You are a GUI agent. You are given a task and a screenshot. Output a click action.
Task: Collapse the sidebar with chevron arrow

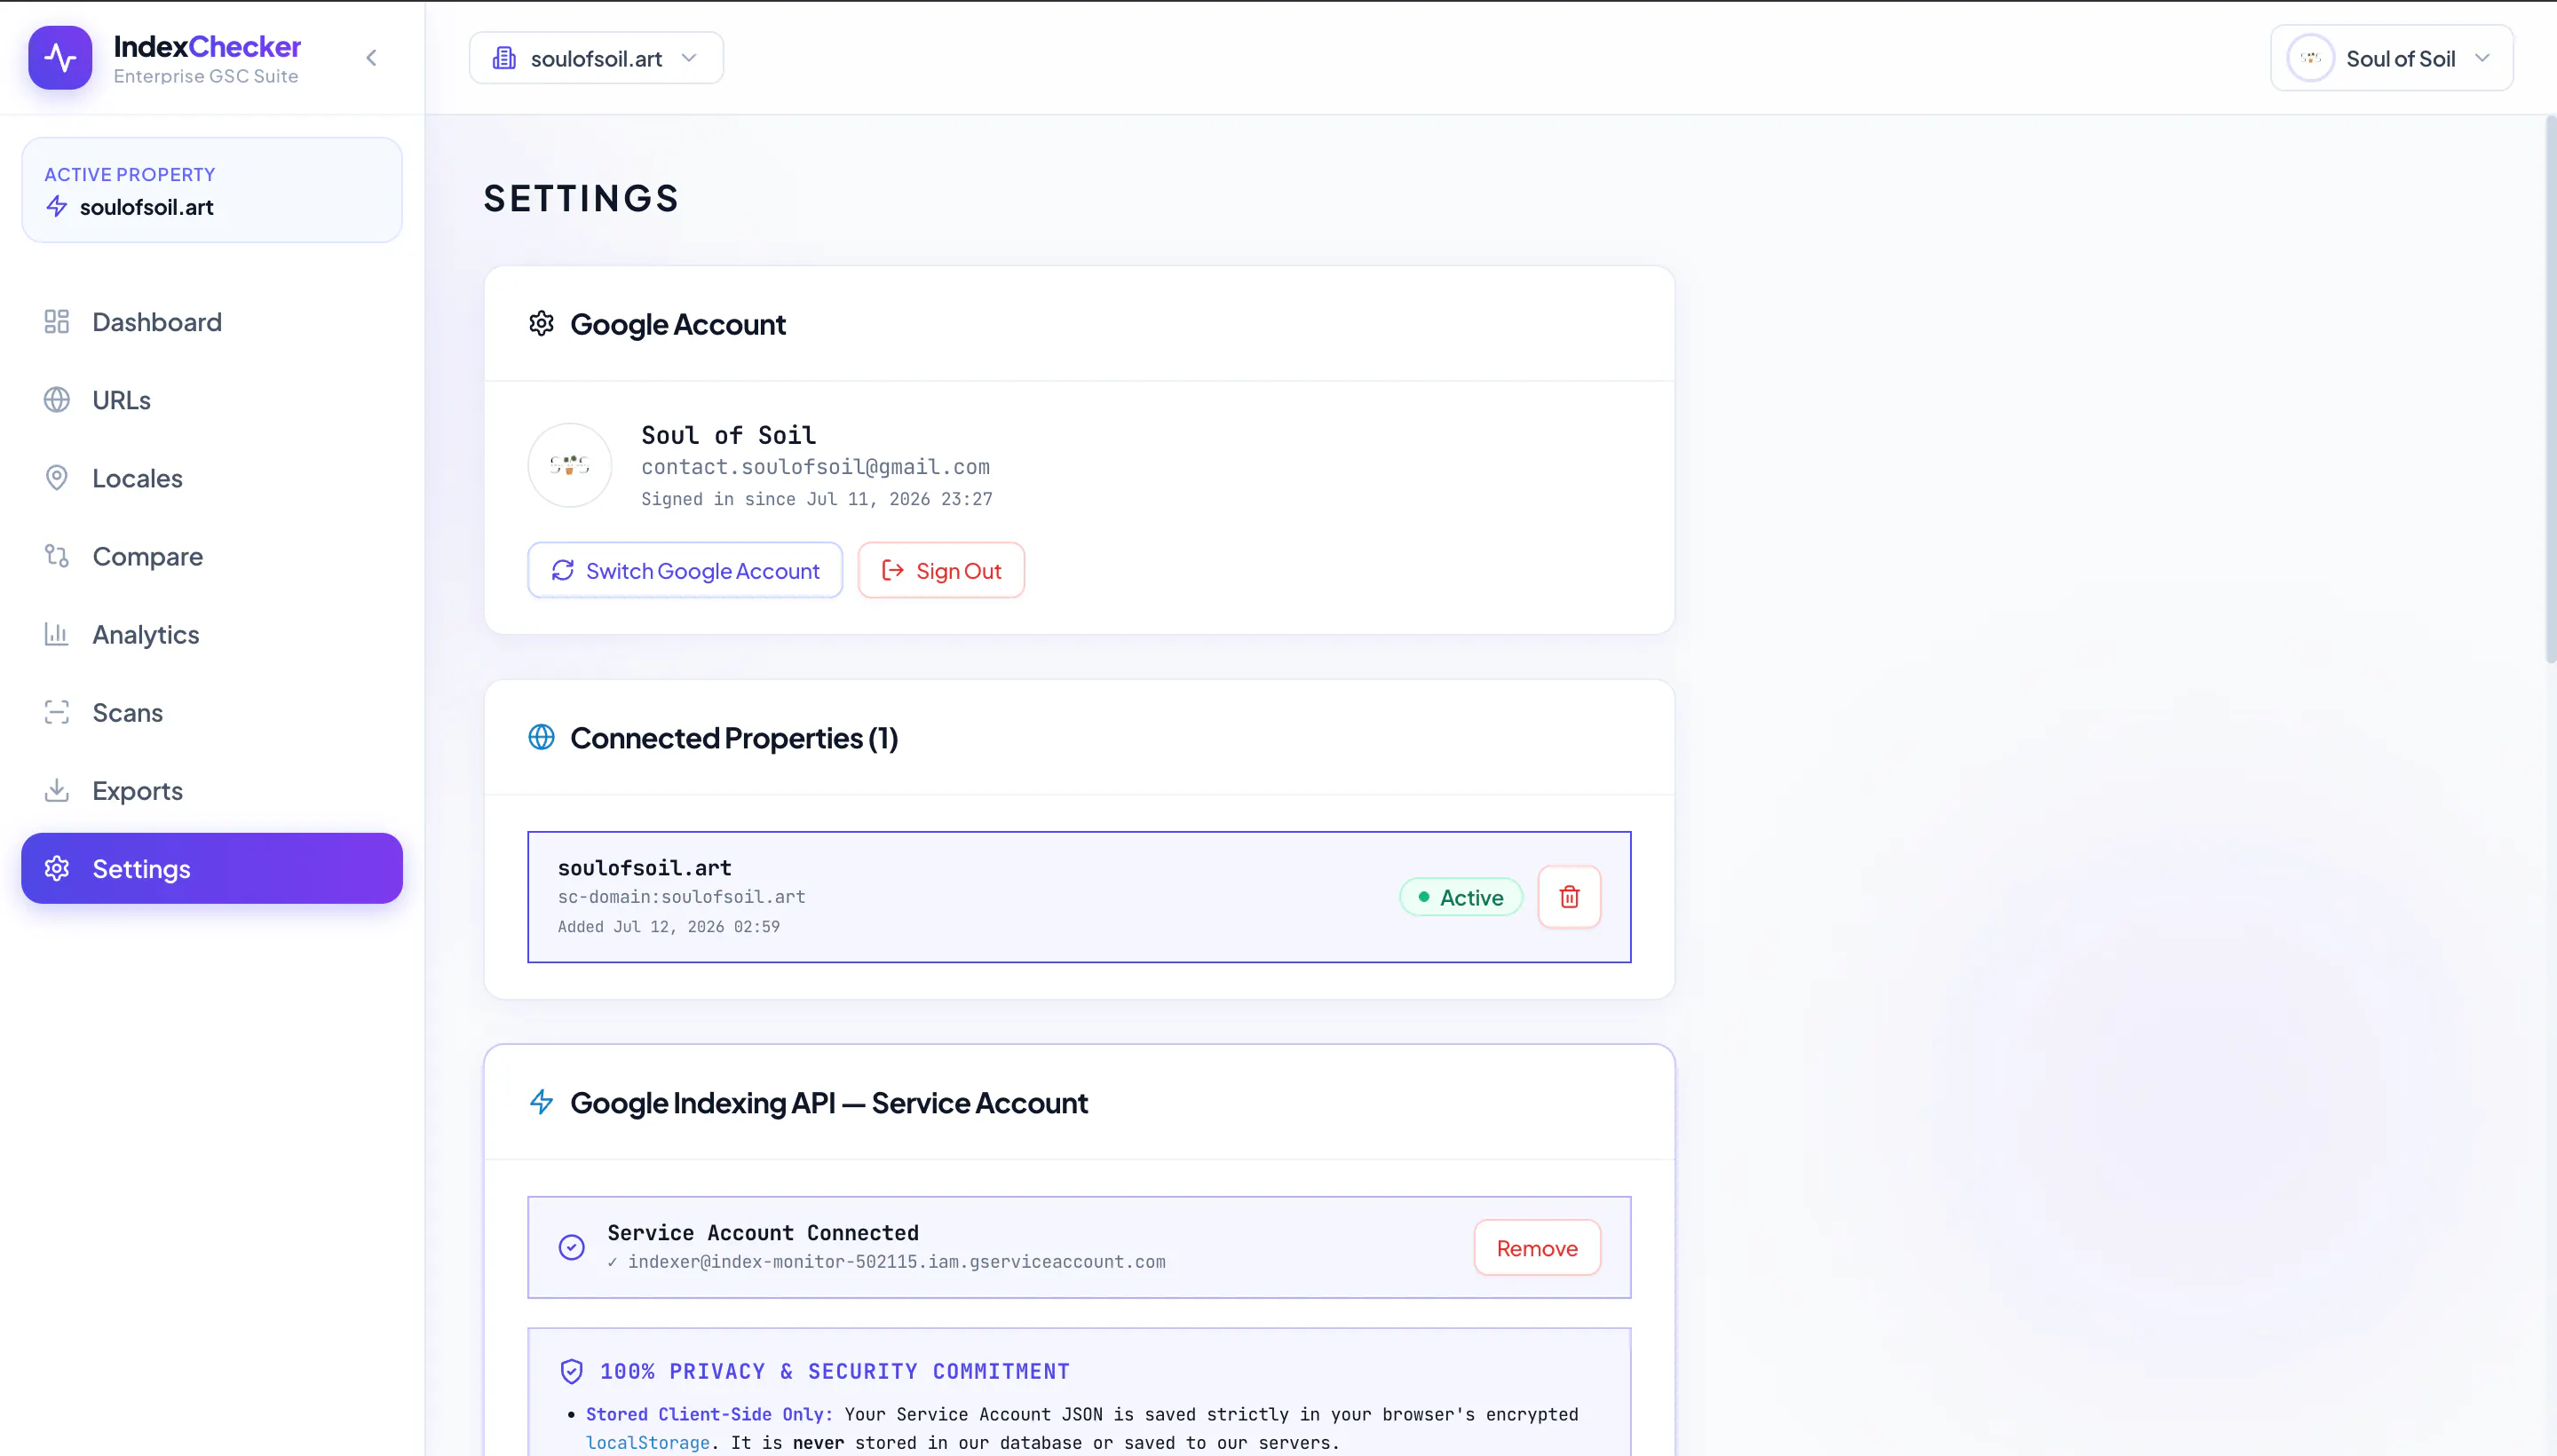[371, 58]
